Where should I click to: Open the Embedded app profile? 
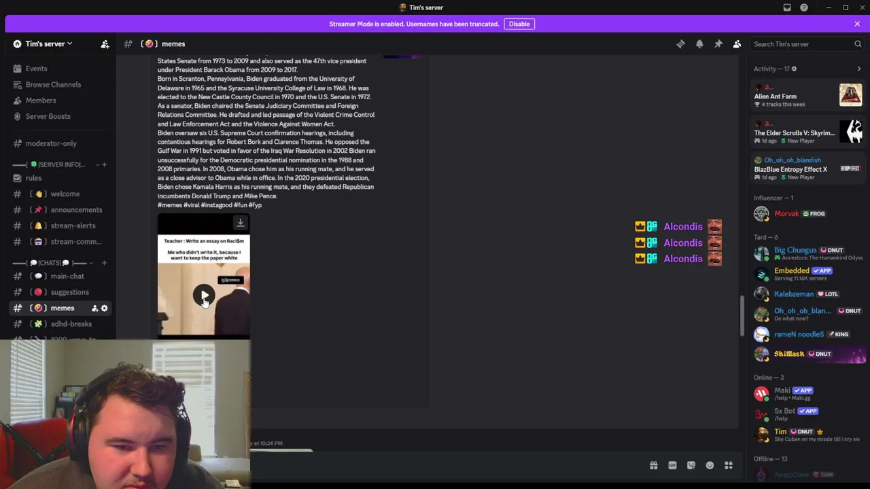click(807, 274)
